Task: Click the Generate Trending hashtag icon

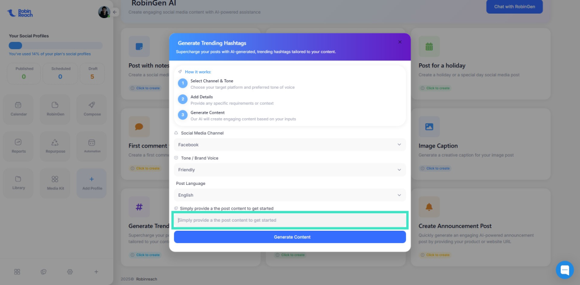Action: [x=139, y=207]
